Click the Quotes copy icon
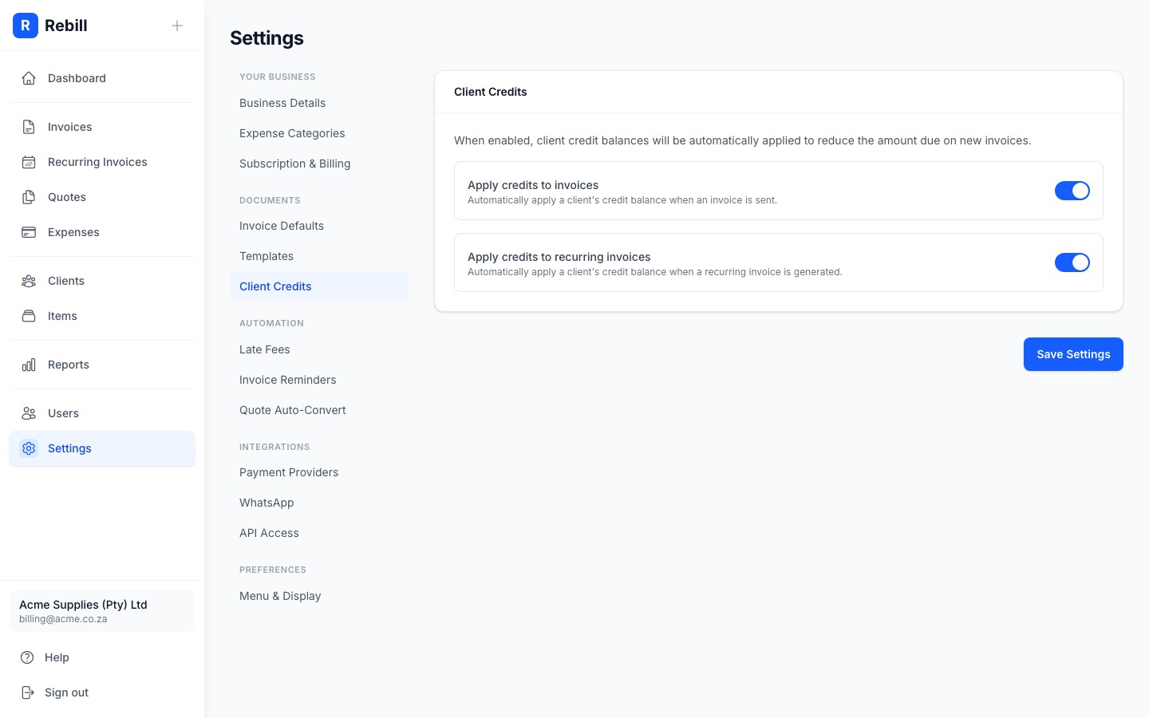1149x718 pixels. click(30, 197)
